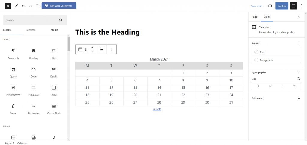The image size is (307, 145).
Task: Switch to the Patterns tab
Action: click(31, 30)
